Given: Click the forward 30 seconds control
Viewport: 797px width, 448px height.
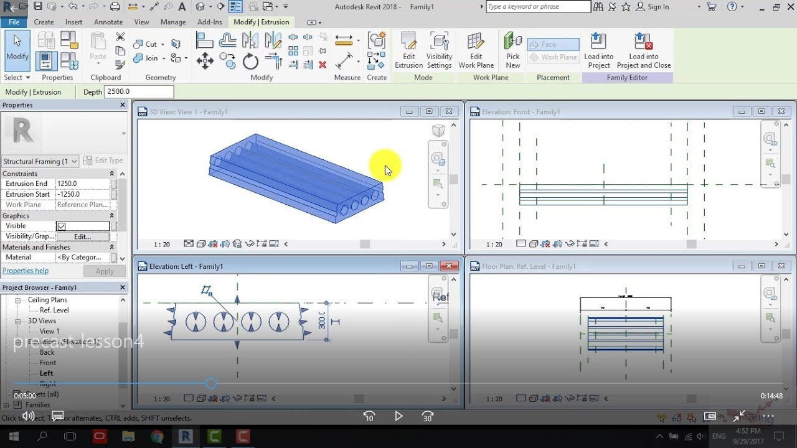Looking at the screenshot, I should coord(428,416).
